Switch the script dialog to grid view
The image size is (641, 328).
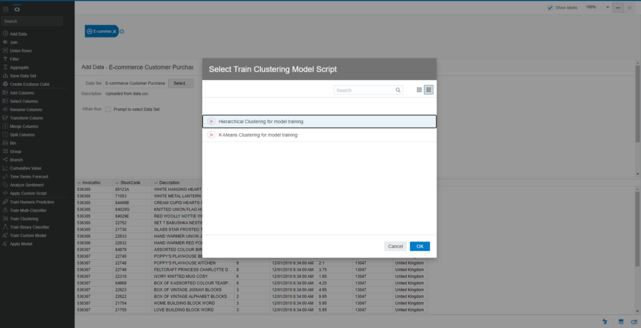tap(419, 90)
